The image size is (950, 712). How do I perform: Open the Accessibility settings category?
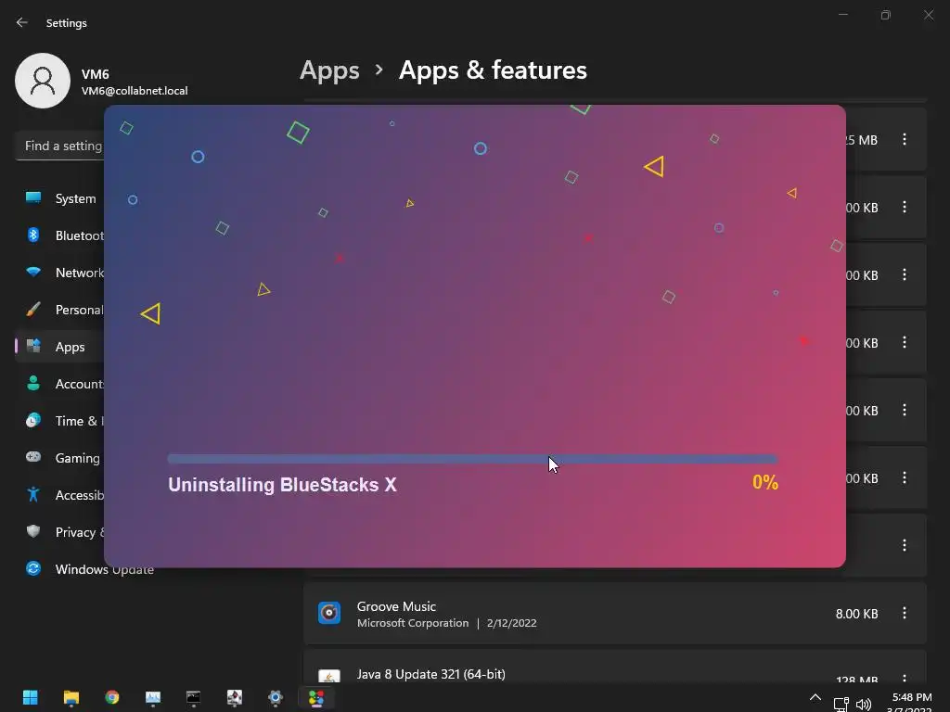pyautogui.click(x=60, y=495)
